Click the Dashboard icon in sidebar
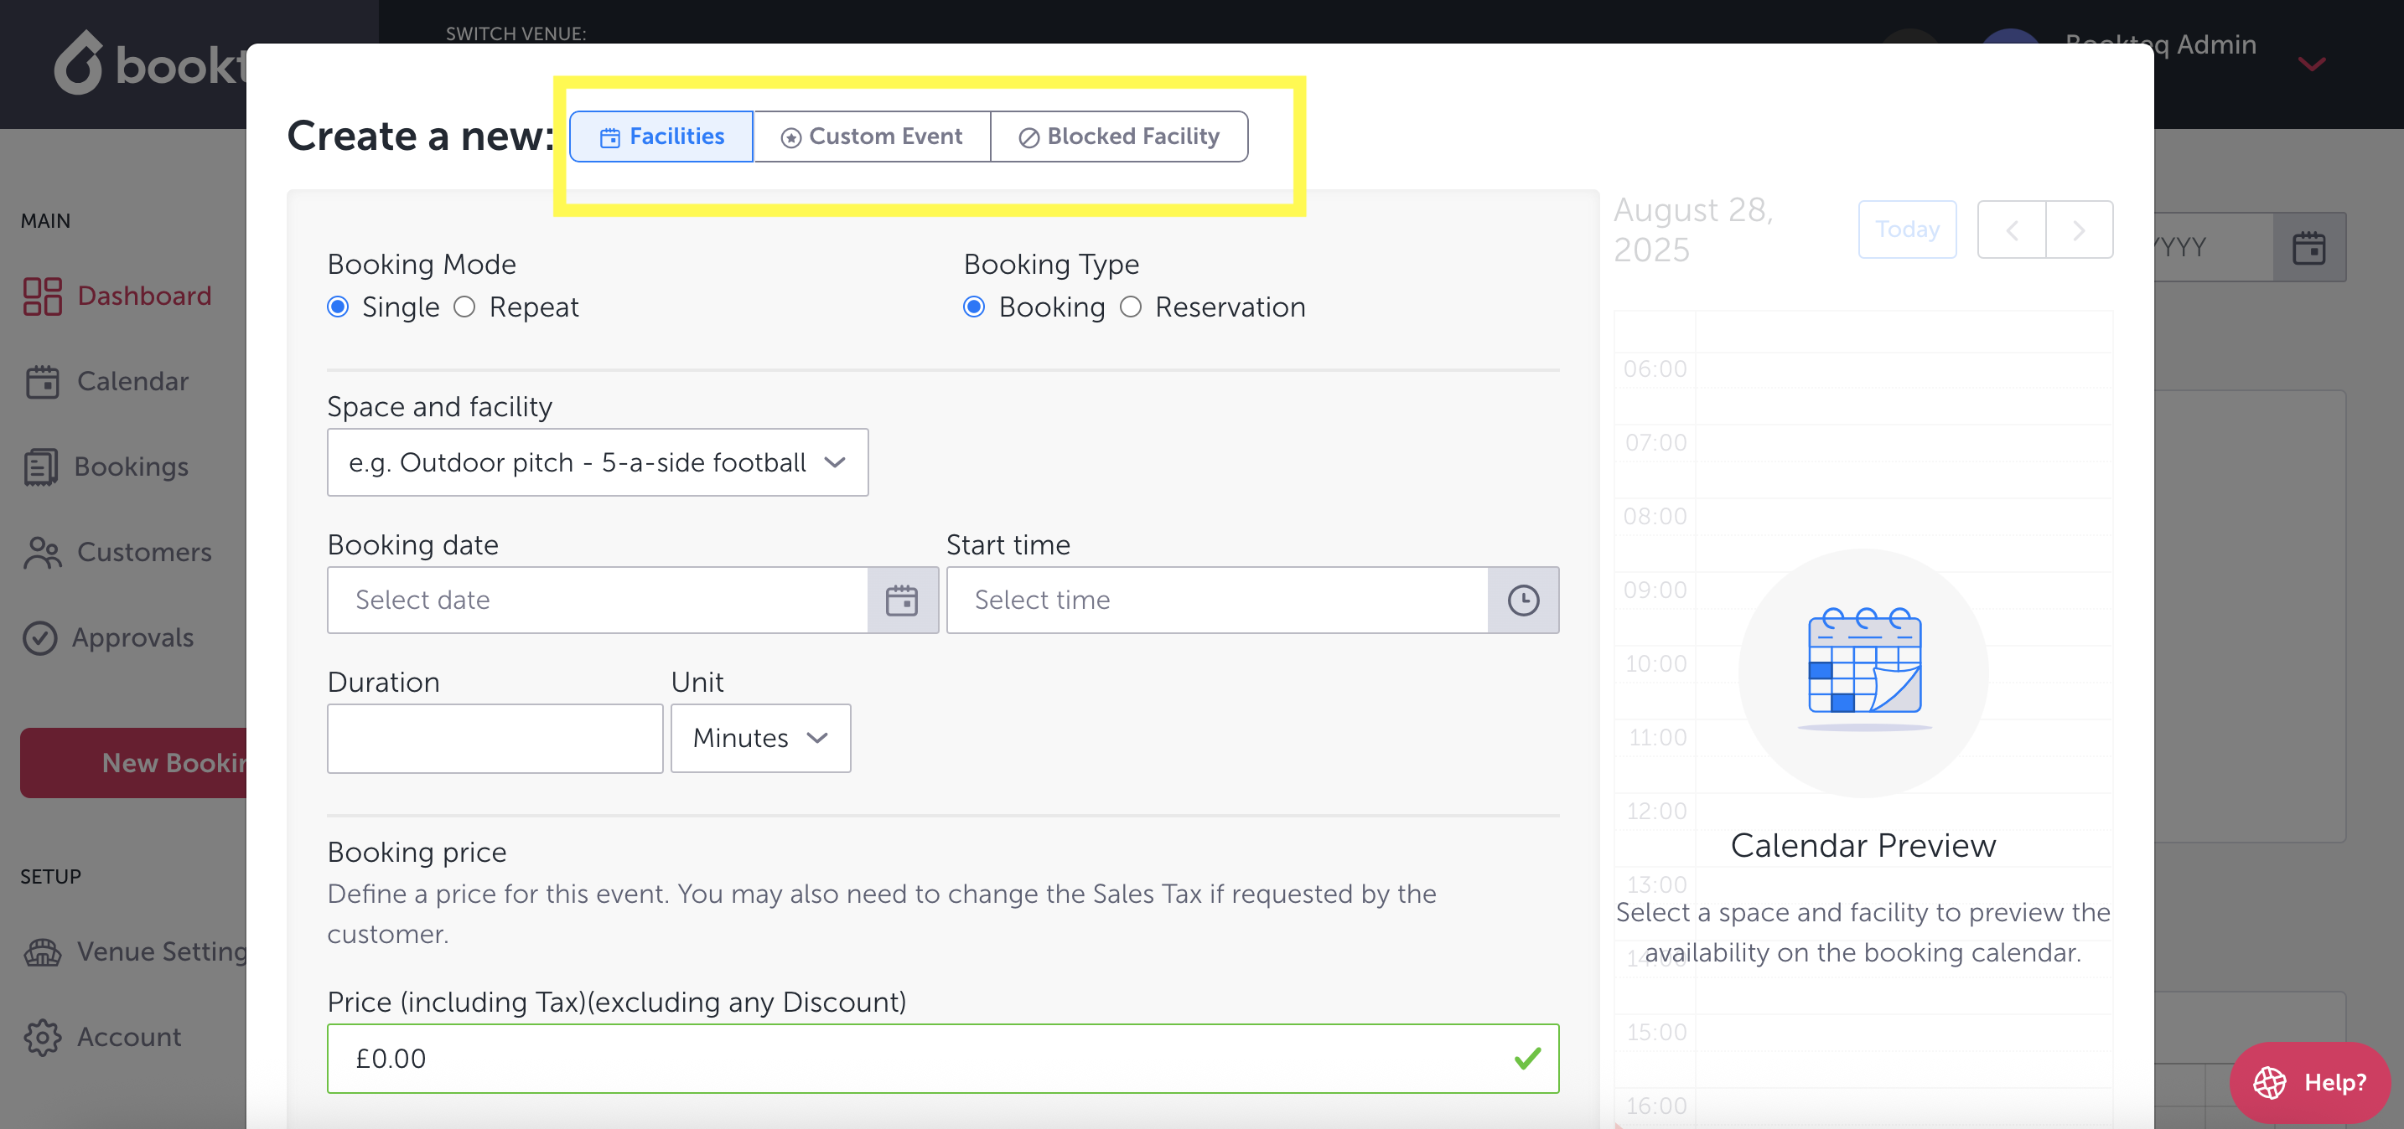The height and width of the screenshot is (1129, 2404). pos(42,296)
